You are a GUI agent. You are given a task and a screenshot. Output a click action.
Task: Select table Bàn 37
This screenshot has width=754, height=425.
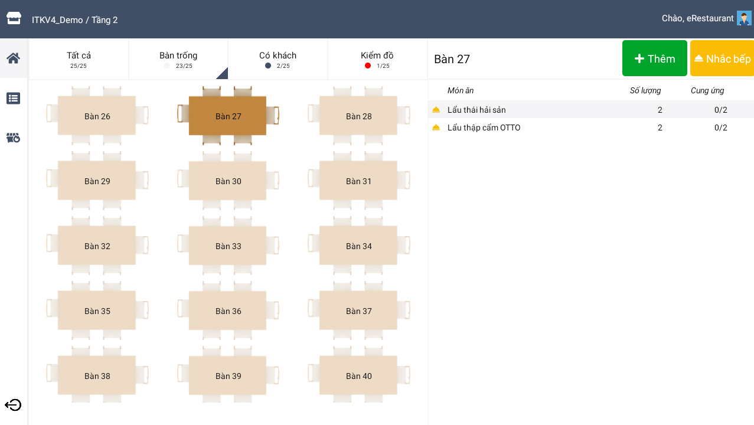(x=359, y=311)
